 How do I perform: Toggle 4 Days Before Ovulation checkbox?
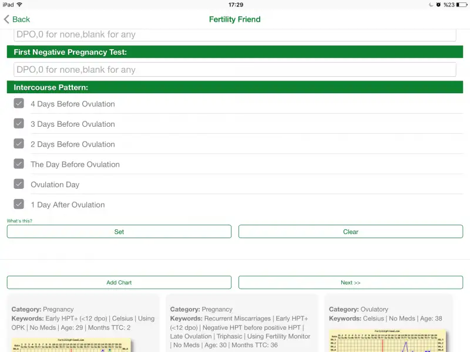[19, 103]
